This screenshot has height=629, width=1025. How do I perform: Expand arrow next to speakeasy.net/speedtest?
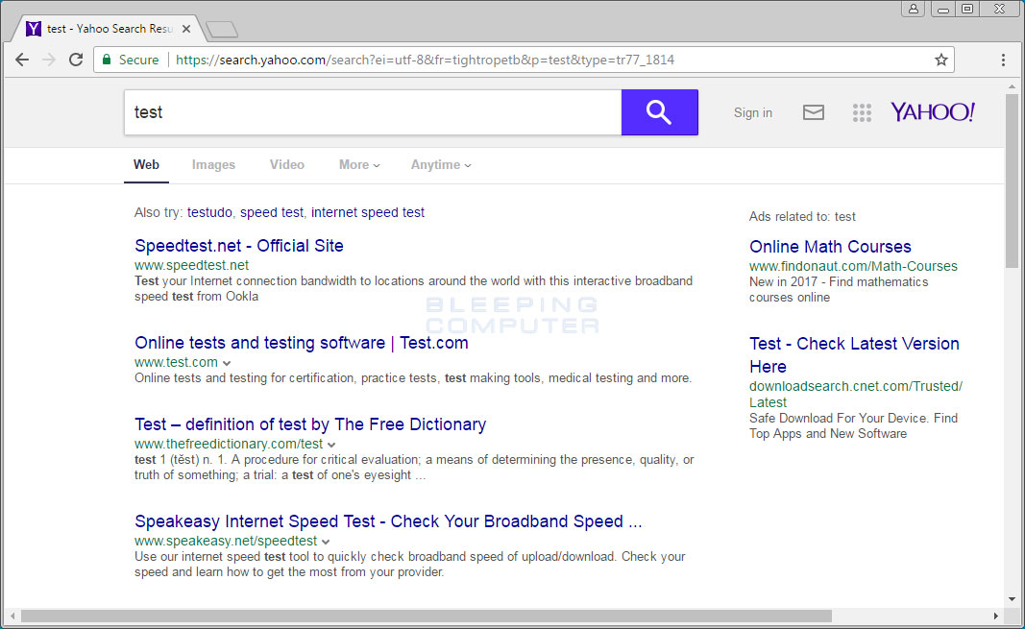[x=326, y=542]
